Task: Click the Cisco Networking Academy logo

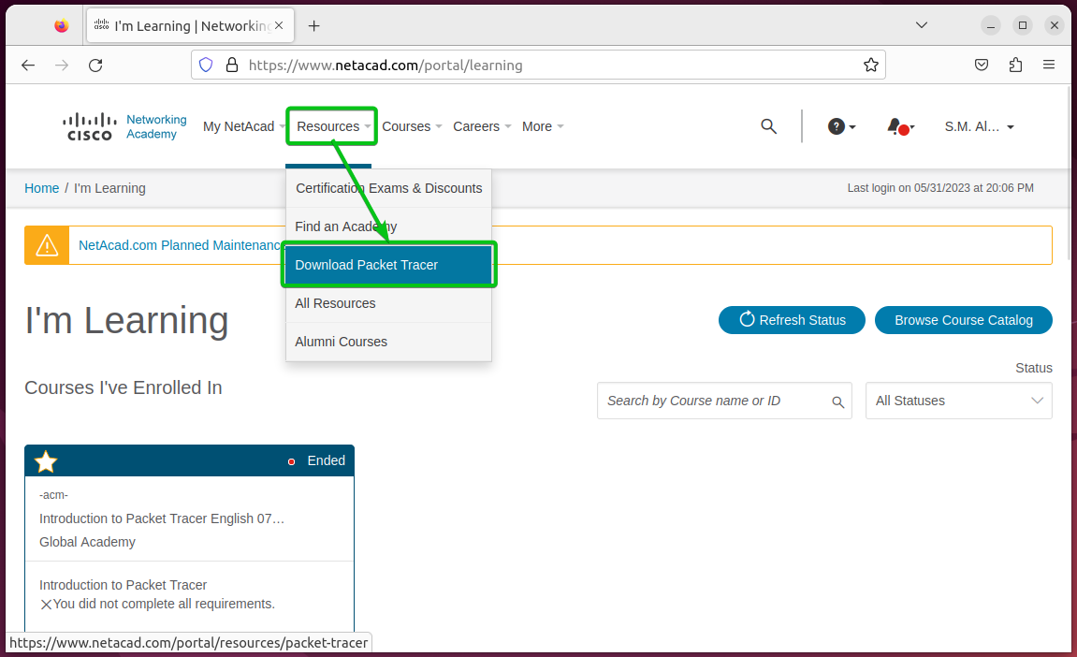Action: (124, 127)
